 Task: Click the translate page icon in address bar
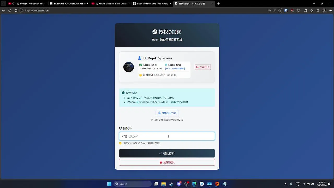(x=270, y=10)
